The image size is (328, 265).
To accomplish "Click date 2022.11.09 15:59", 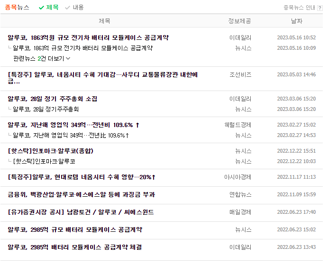I will tap(296, 195).
